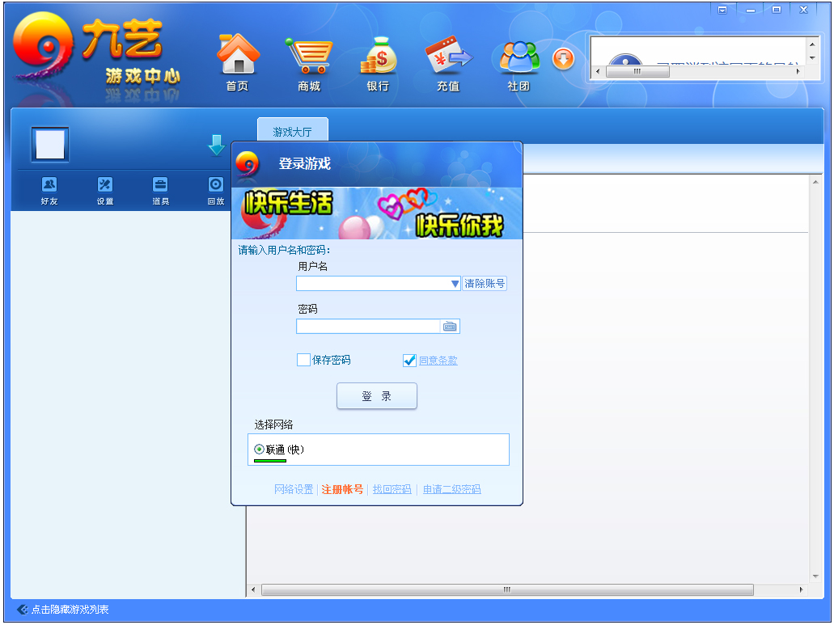
Task: Uncheck the 同意条款 checkbox
Action: 409,361
